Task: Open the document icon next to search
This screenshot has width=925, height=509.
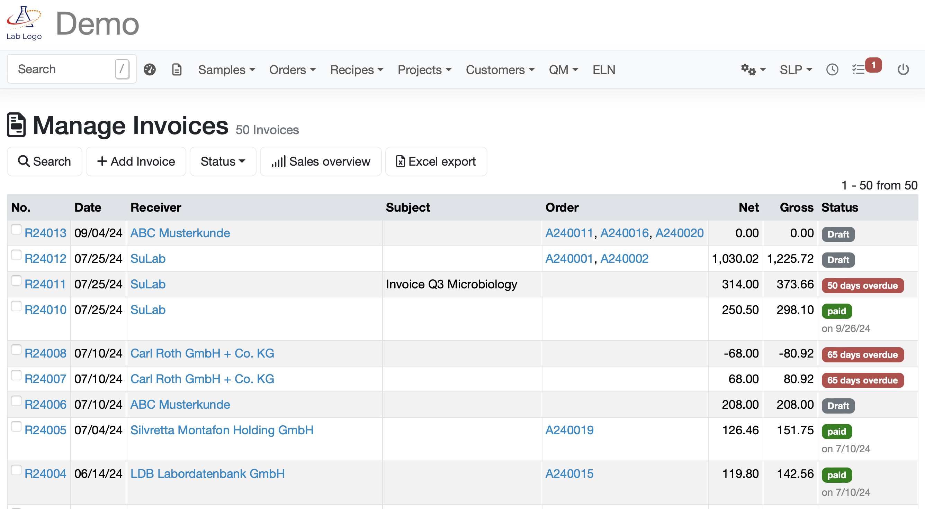Action: click(177, 69)
